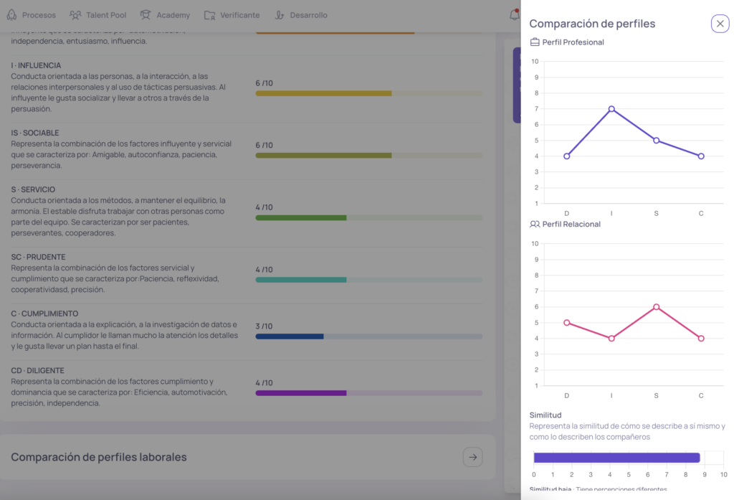Viewport: 734px width, 500px height.
Task: Go to the Procesos menu label
Action: click(x=39, y=15)
